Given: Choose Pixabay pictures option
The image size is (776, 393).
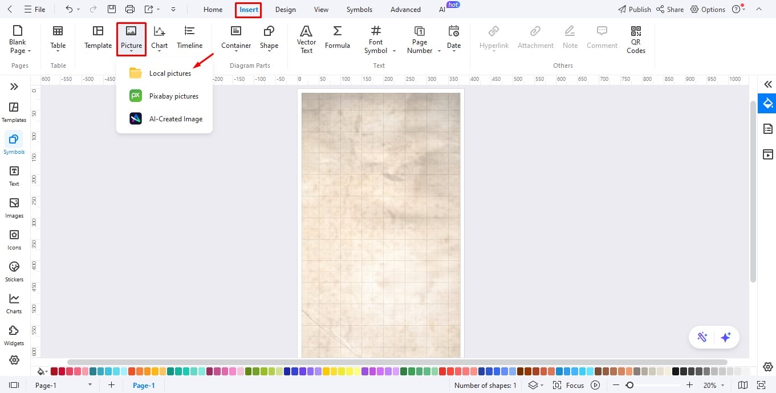Looking at the screenshot, I should pos(164,96).
